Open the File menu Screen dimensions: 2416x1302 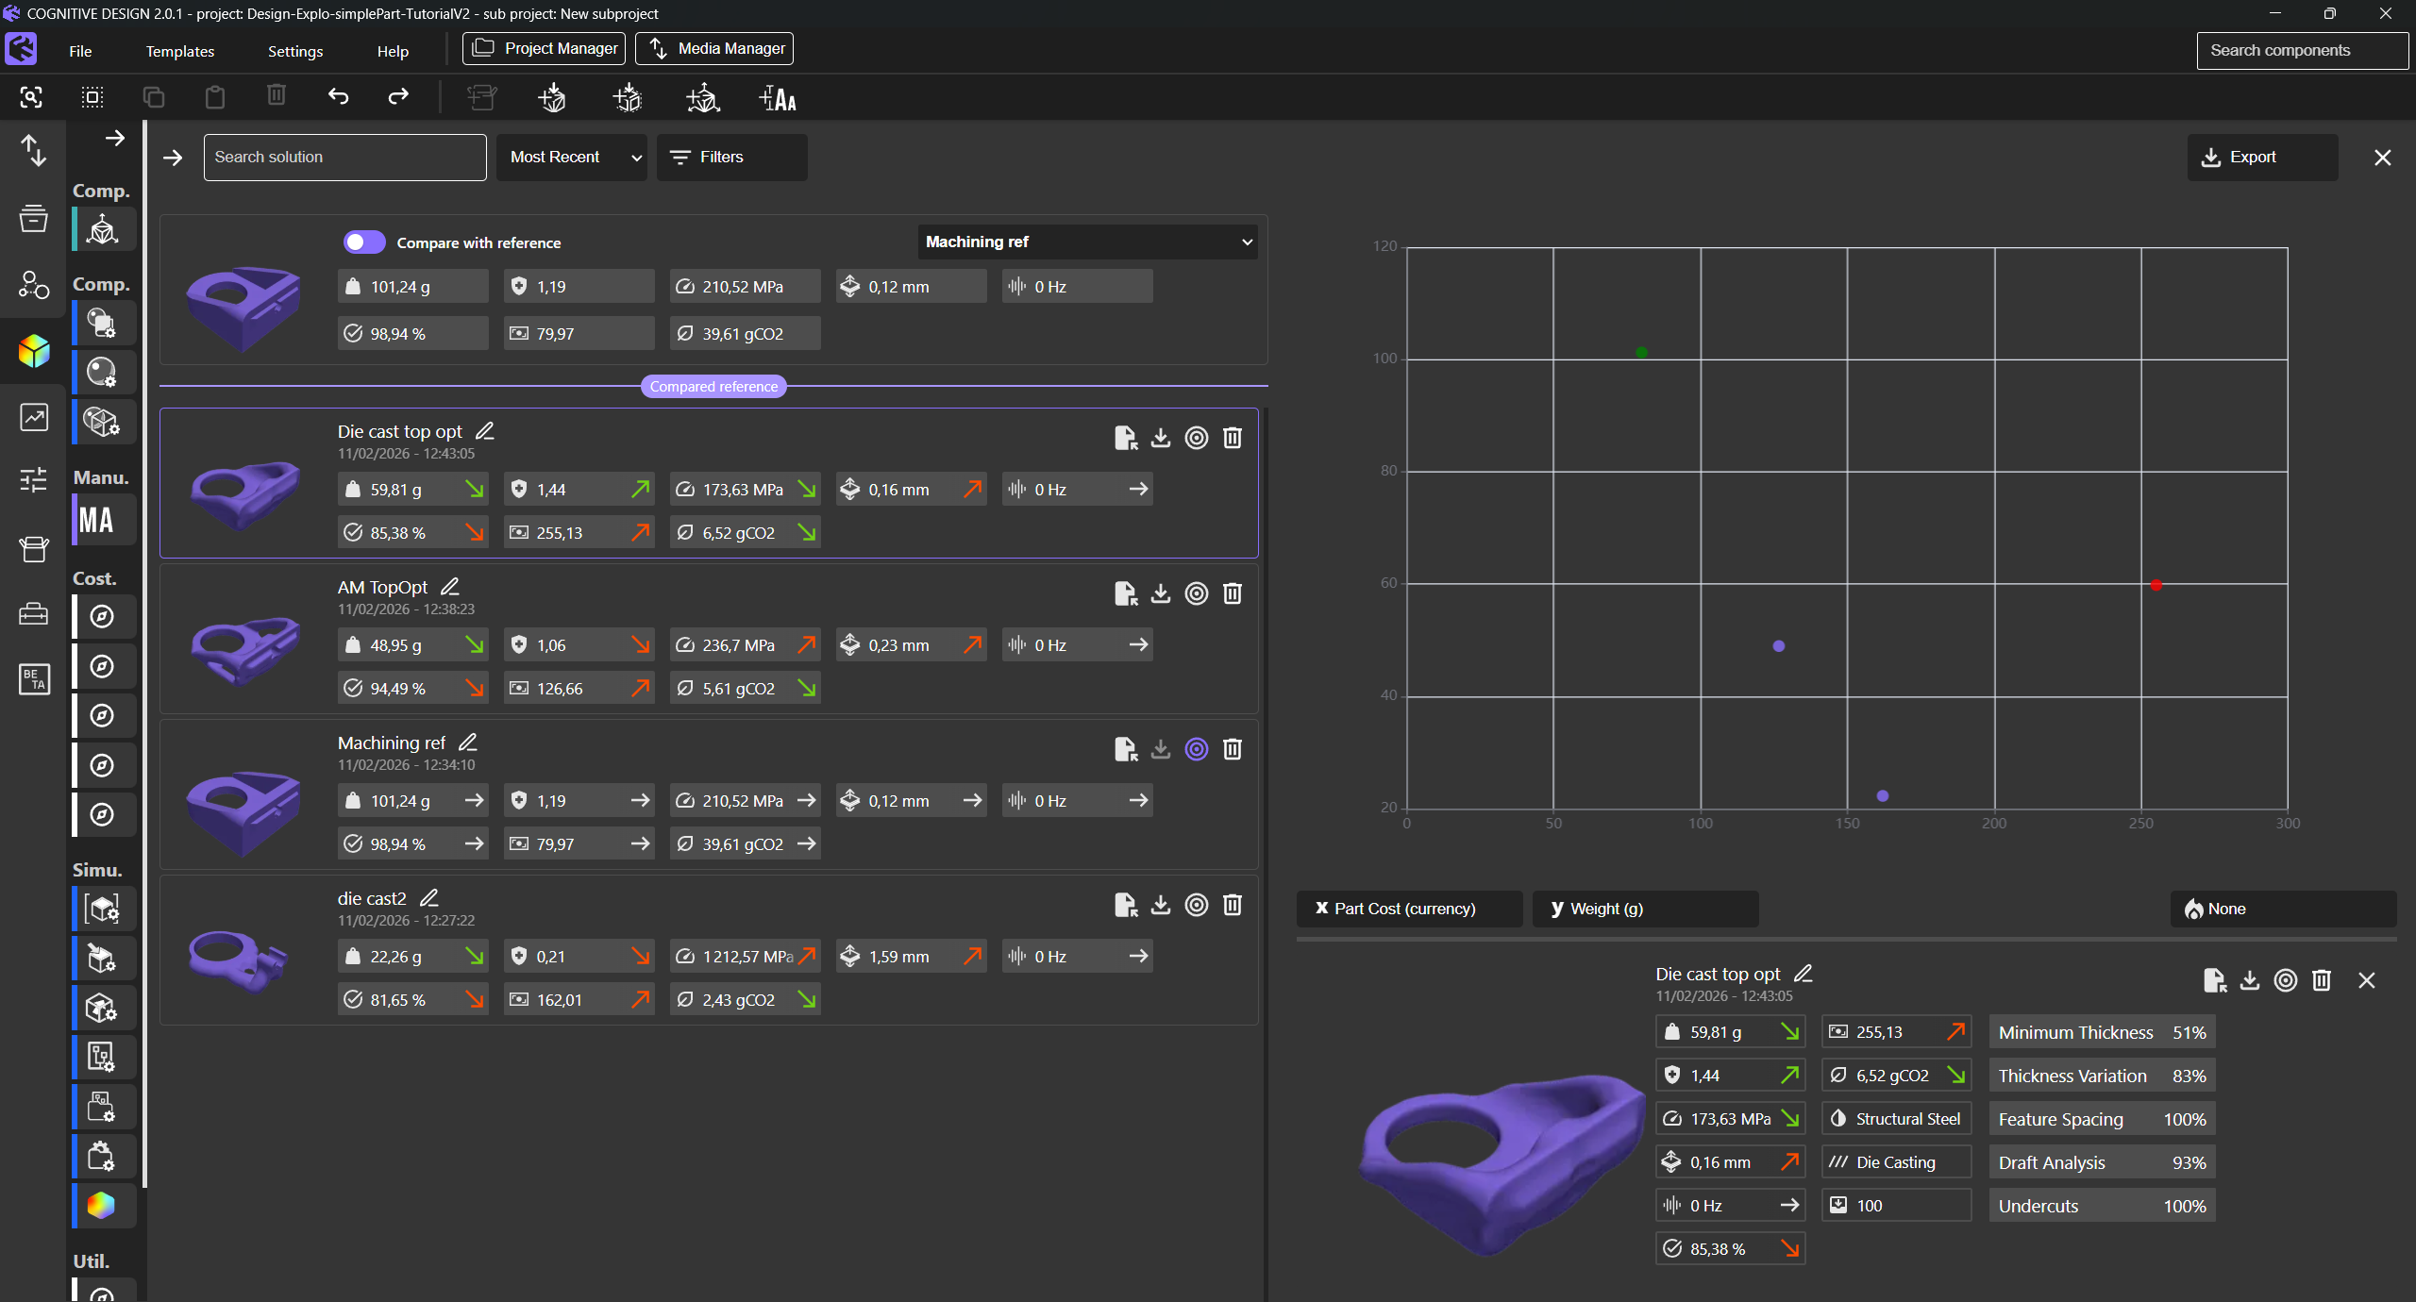(80, 51)
